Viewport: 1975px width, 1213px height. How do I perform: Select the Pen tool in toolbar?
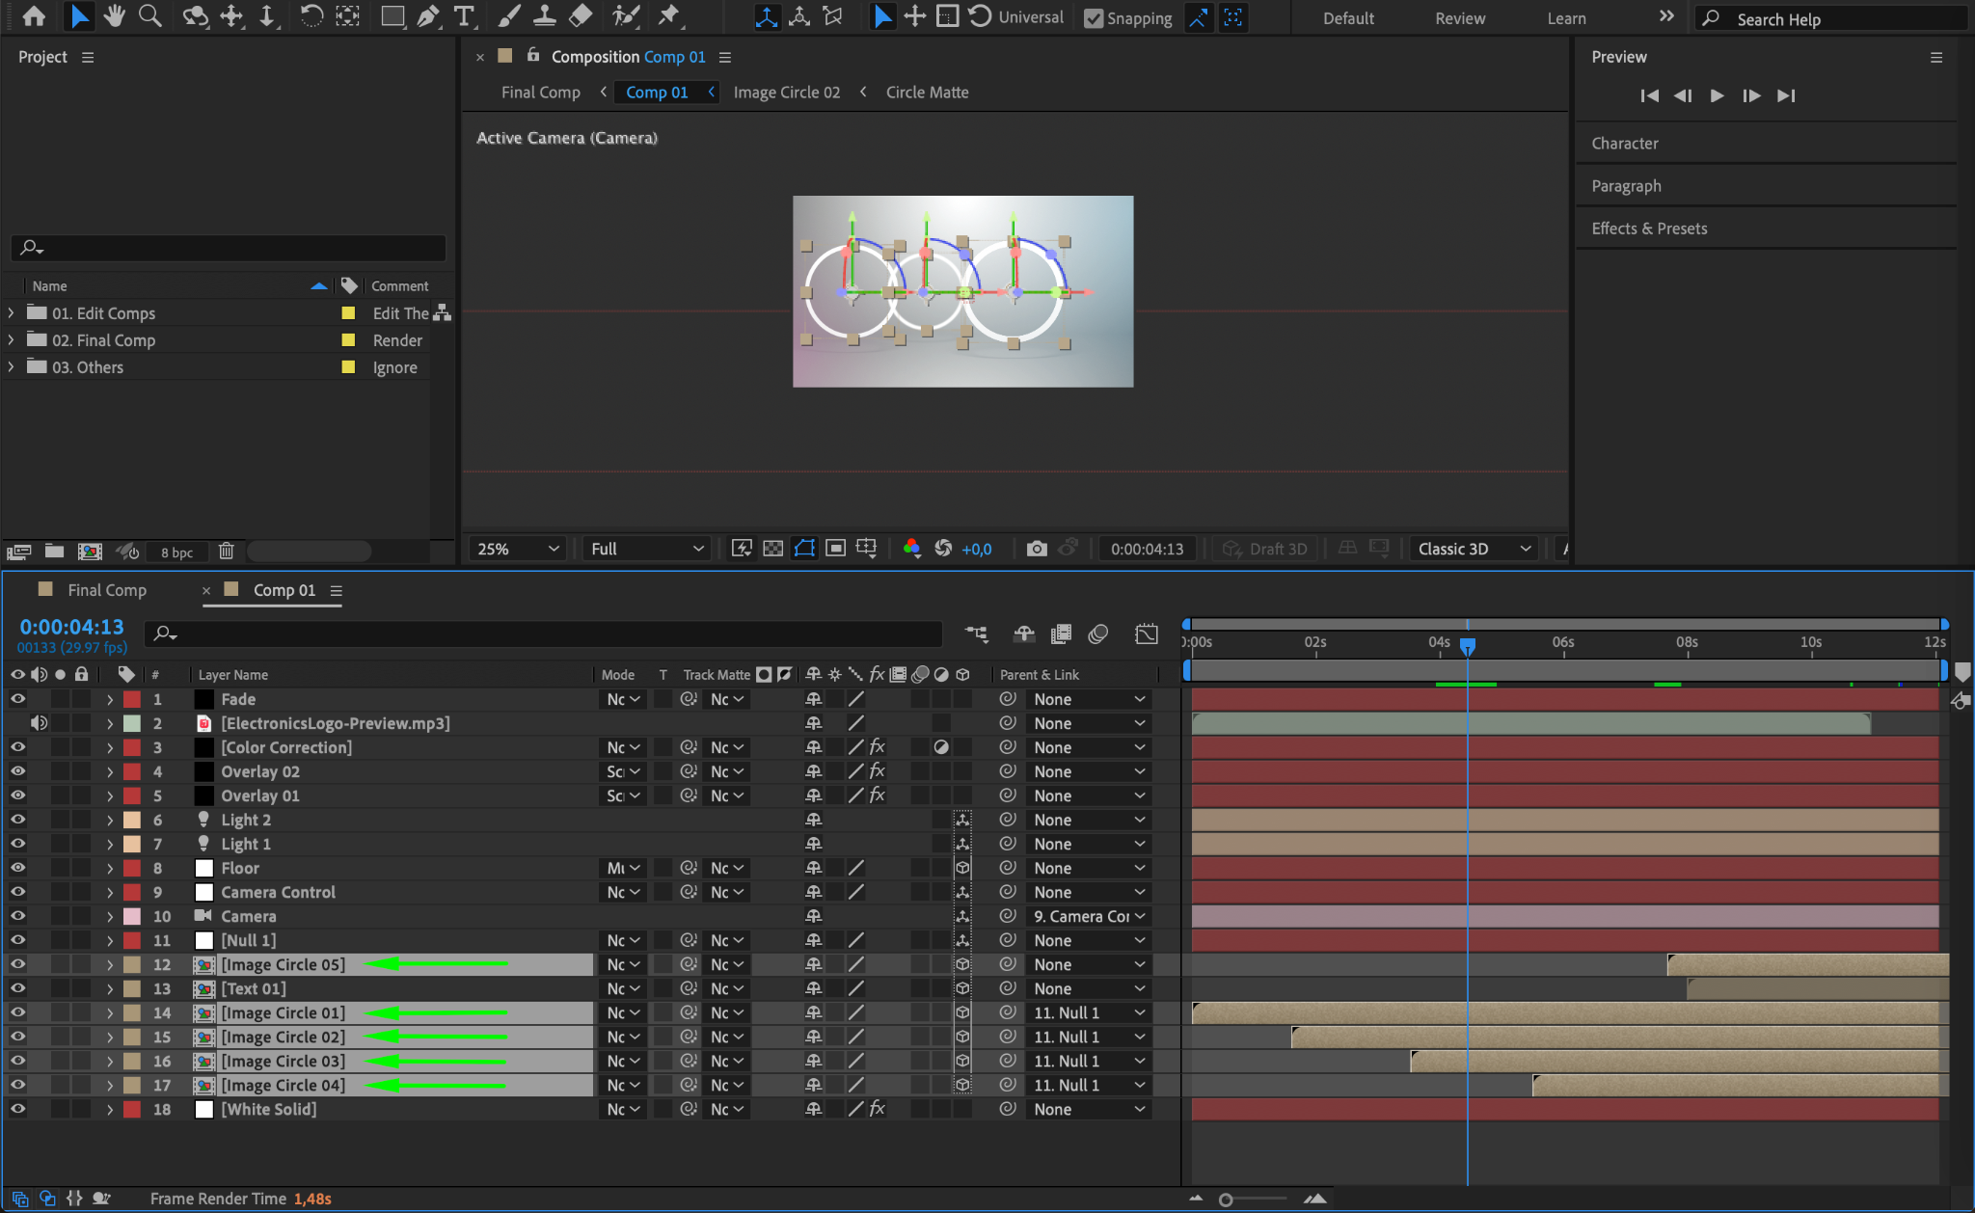click(x=428, y=16)
